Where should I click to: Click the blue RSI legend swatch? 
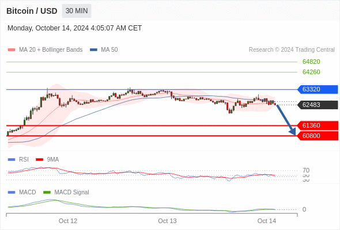tap(12, 160)
